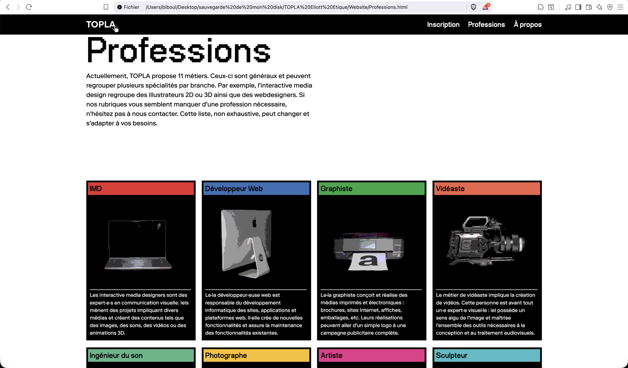Toggle the browser sidebar panel
Viewport: 628px width, 368px height.
pyautogui.click(x=578, y=7)
